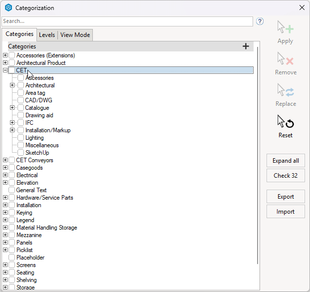This screenshot has height=292, width=310.
Task: Check the Drawing aid checkbox
Action: point(20,115)
